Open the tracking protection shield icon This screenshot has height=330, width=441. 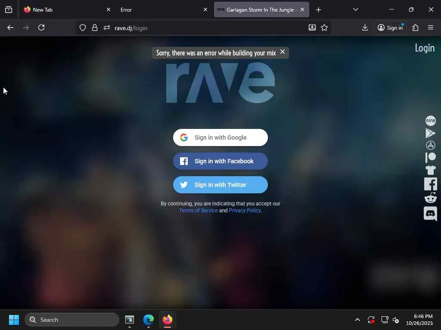[x=82, y=27]
